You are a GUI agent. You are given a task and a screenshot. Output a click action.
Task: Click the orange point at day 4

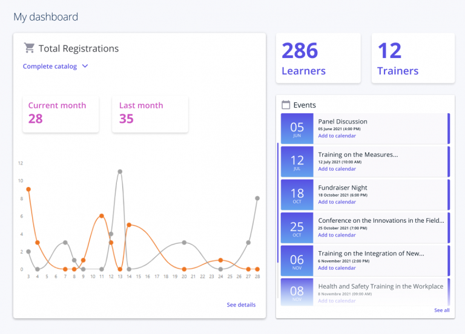38,243
